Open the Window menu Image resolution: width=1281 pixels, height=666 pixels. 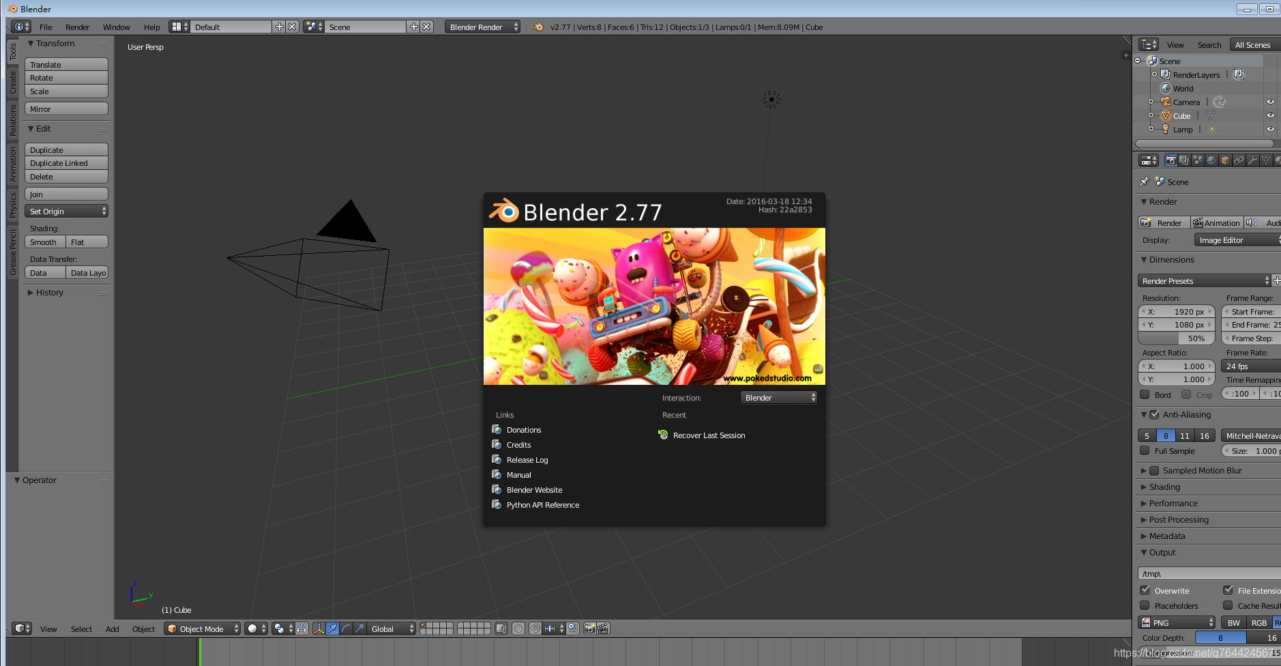click(x=116, y=27)
